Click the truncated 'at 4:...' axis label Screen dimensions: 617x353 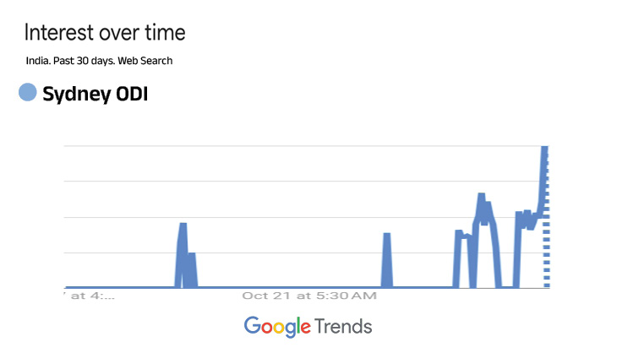pos(92,296)
